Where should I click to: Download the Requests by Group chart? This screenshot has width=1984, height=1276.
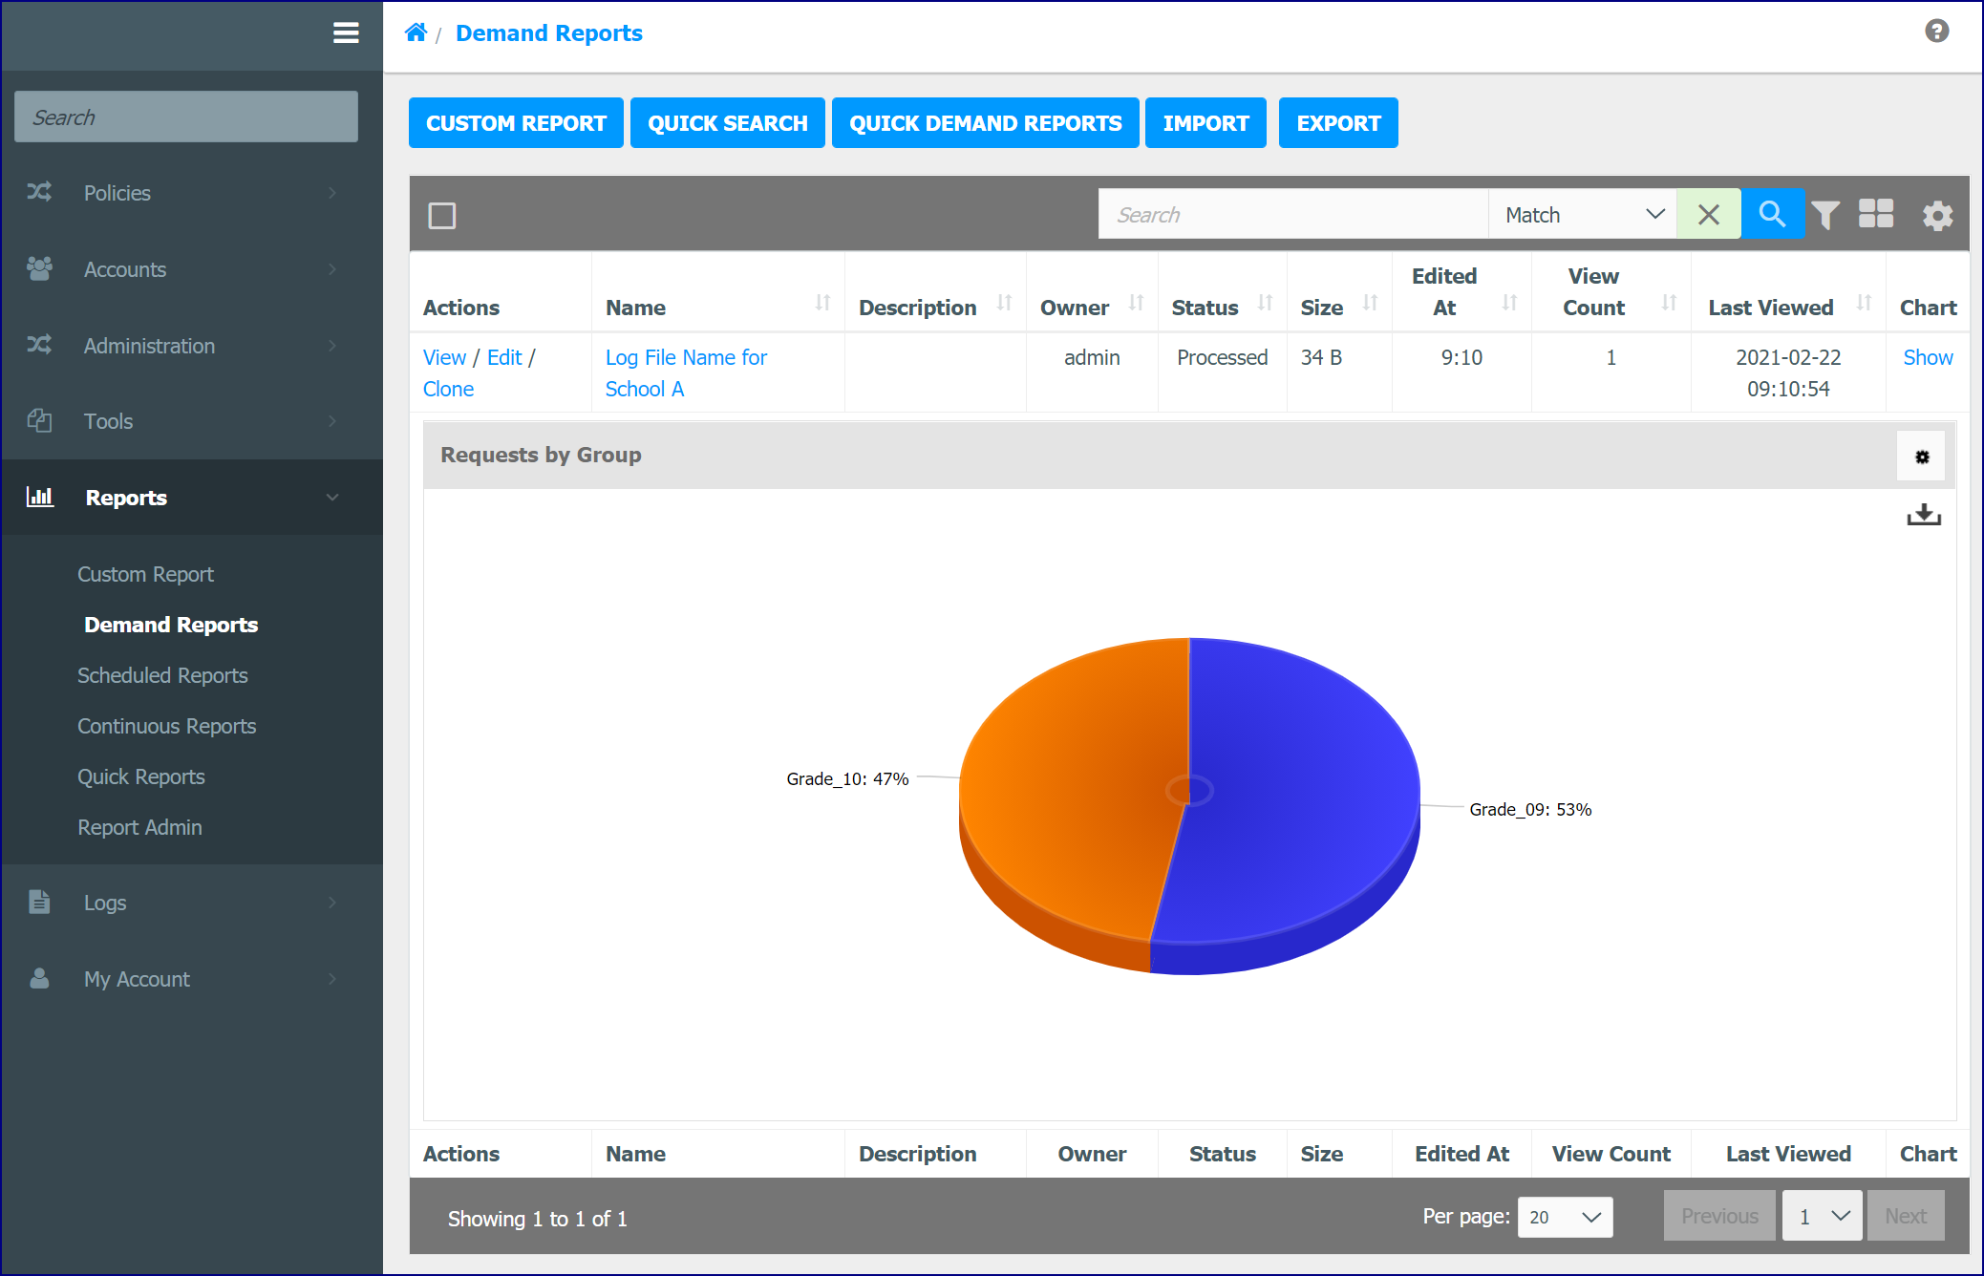[x=1924, y=516]
